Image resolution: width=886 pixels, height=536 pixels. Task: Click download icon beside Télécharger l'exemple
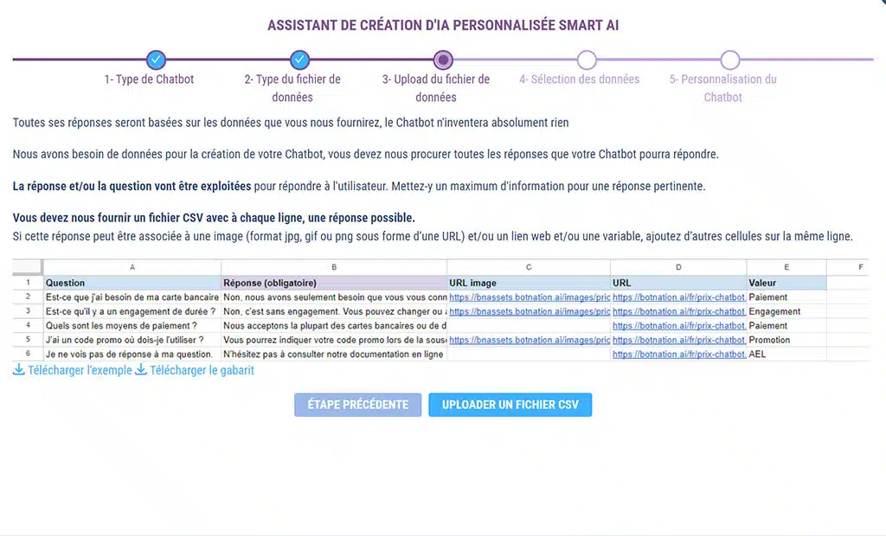(19, 370)
